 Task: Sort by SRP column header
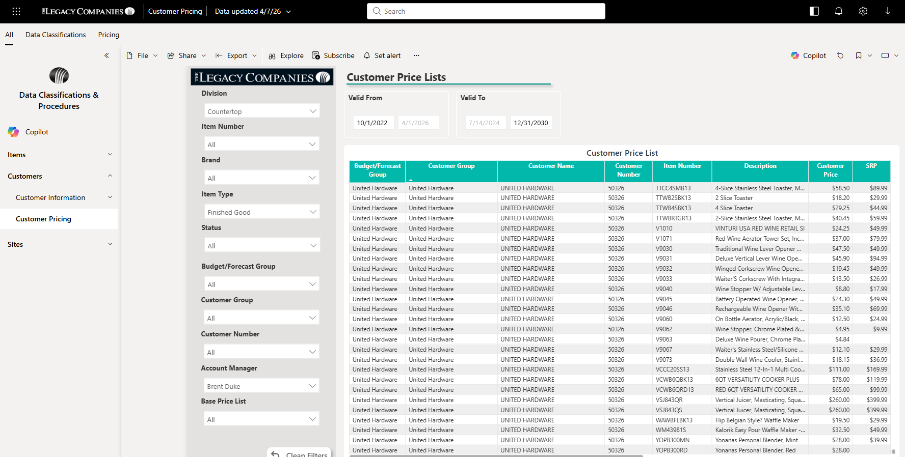pos(871,170)
